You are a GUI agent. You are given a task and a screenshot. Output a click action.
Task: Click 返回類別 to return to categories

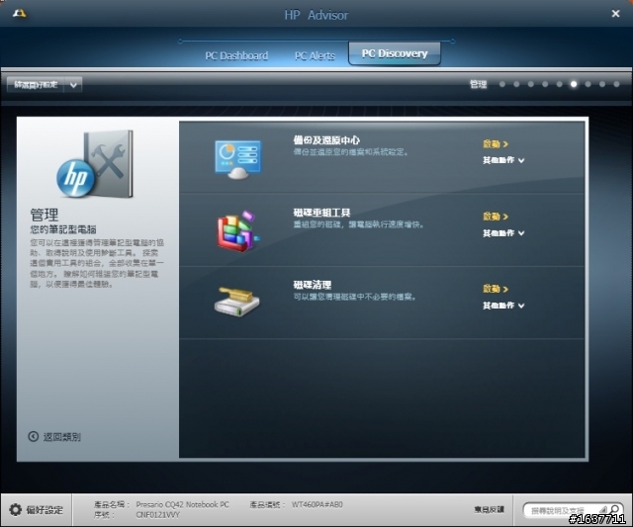pyautogui.click(x=61, y=437)
